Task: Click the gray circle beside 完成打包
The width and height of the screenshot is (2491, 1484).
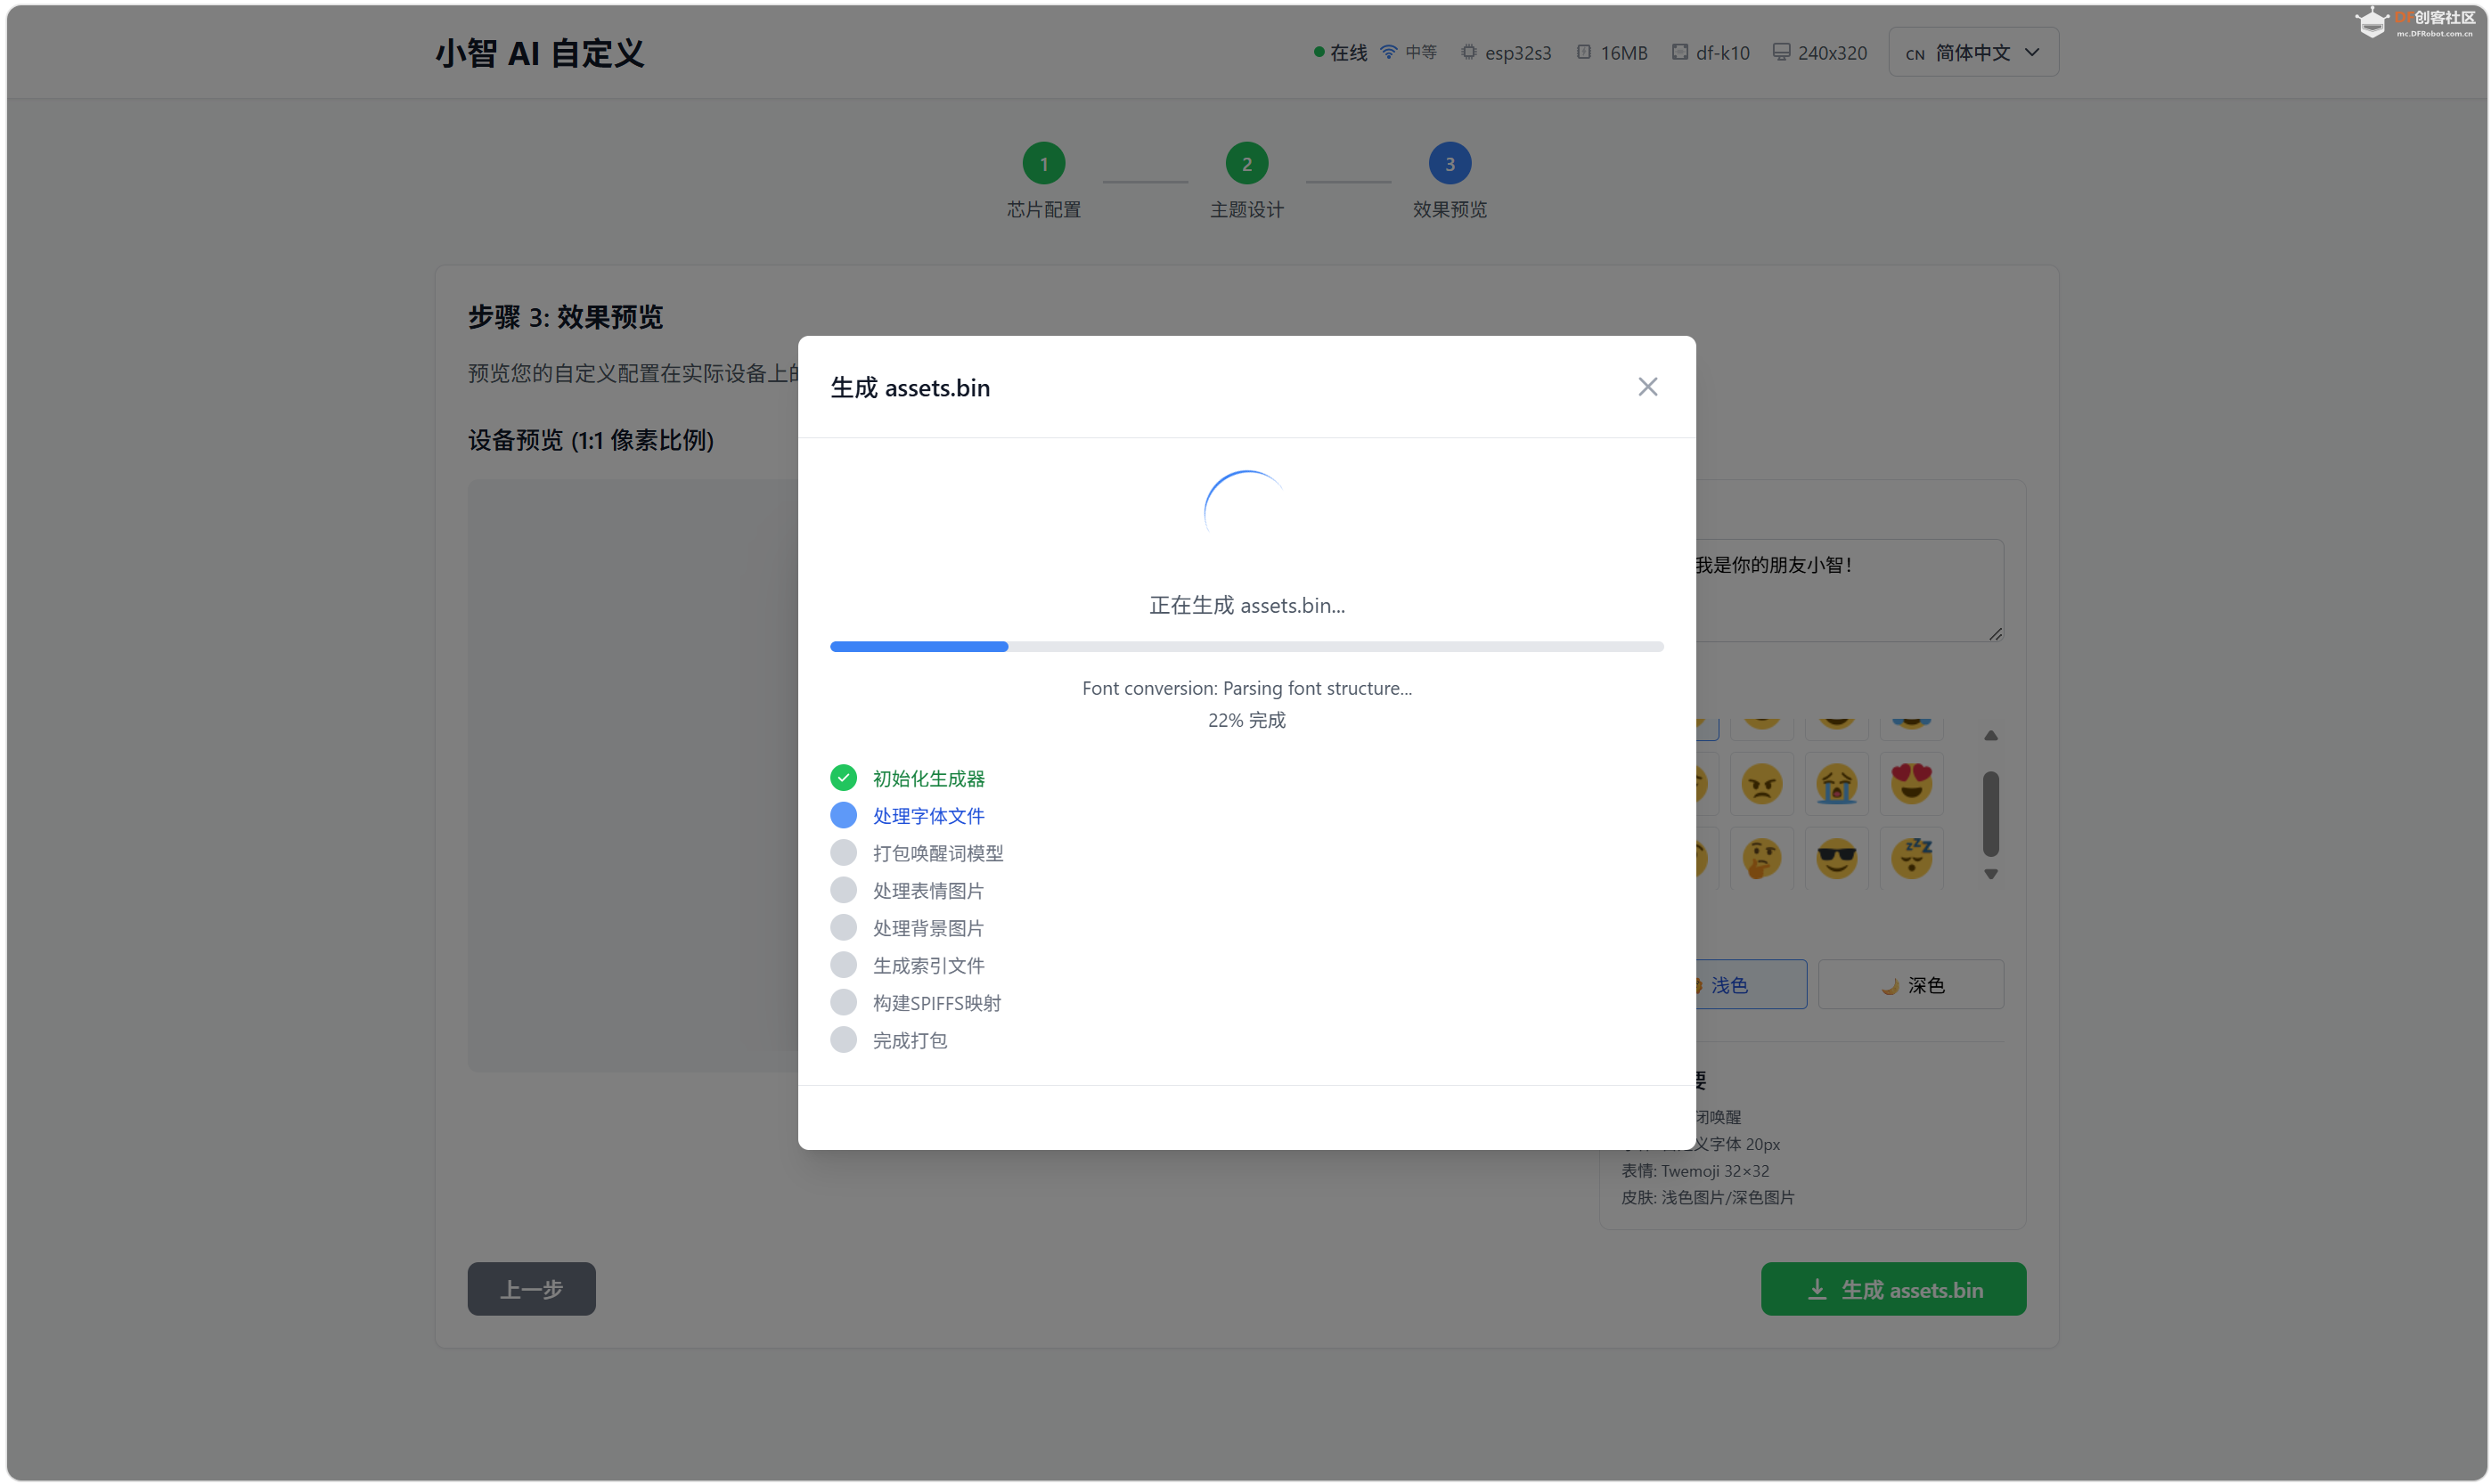Action: click(843, 1040)
